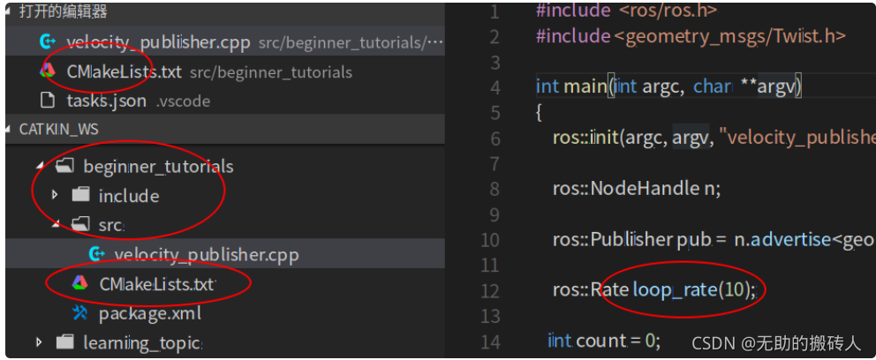Select the src folder label
Viewport: 876px width, 360px height.
[111, 226]
